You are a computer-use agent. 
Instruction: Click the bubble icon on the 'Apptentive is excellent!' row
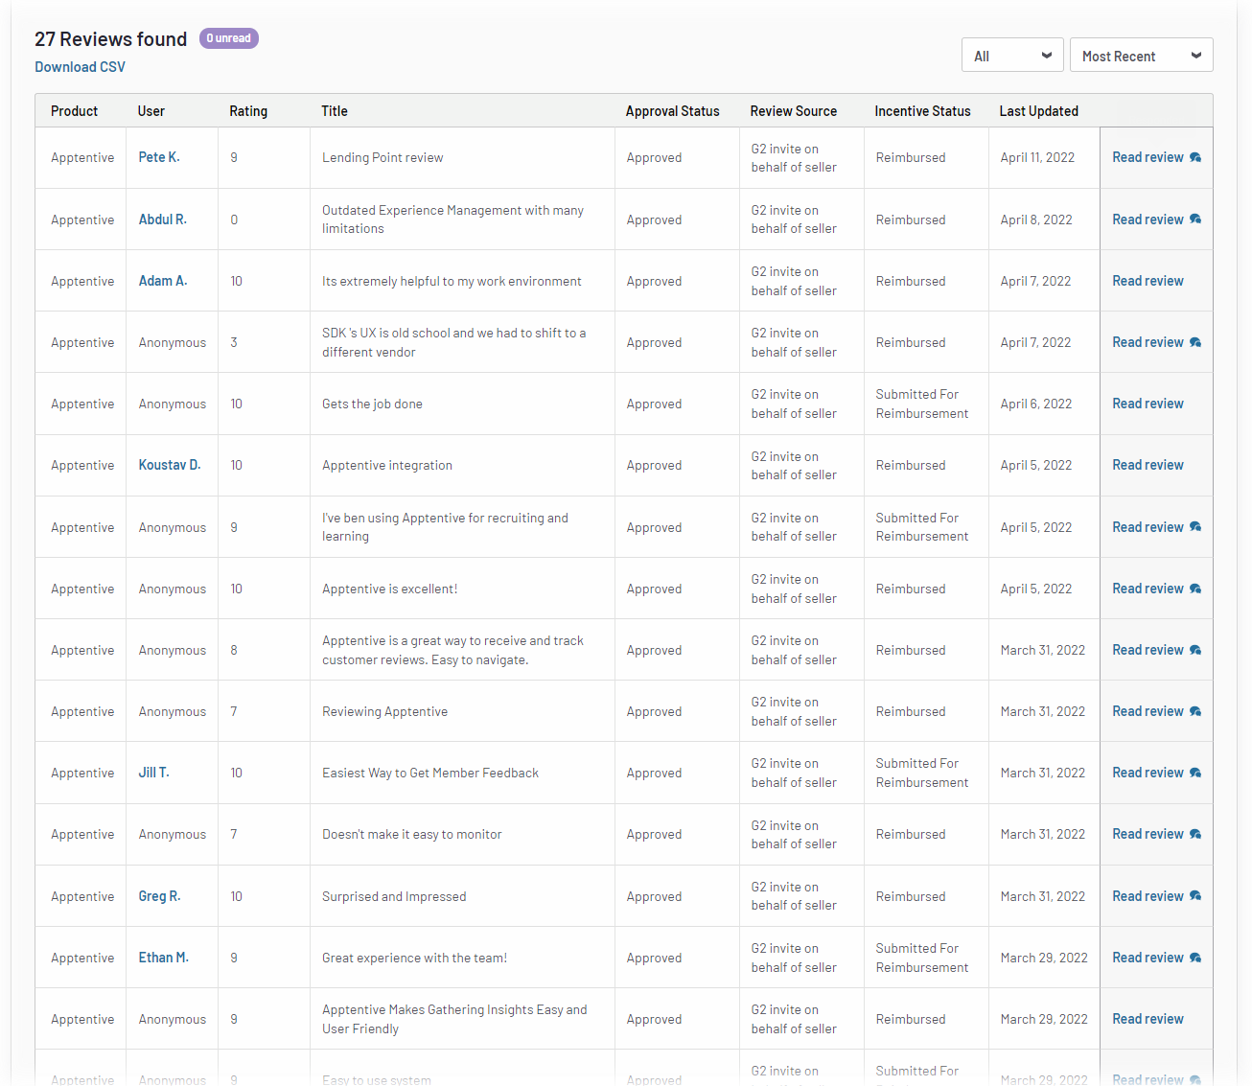[1195, 588]
